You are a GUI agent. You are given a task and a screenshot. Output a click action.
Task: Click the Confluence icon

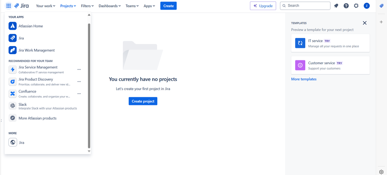pos(12,94)
